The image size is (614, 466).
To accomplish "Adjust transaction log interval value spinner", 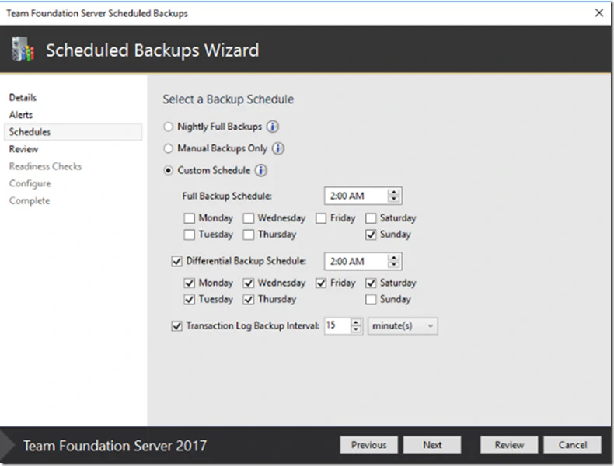I will 356,326.
